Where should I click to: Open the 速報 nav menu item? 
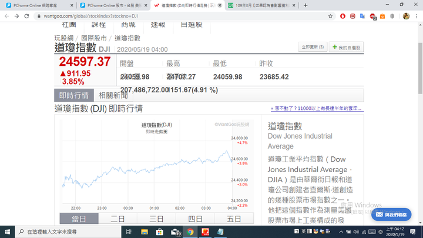[x=158, y=25]
